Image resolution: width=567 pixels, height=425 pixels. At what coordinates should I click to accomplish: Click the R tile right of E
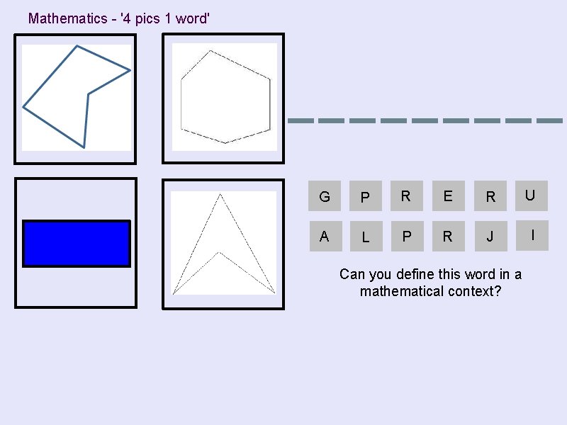pos(490,196)
